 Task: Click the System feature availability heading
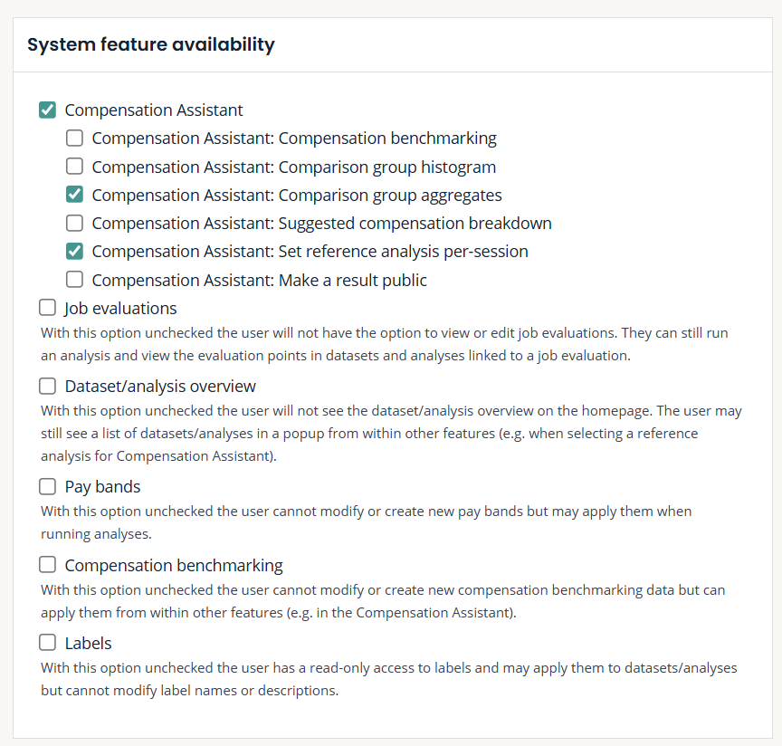point(151,44)
